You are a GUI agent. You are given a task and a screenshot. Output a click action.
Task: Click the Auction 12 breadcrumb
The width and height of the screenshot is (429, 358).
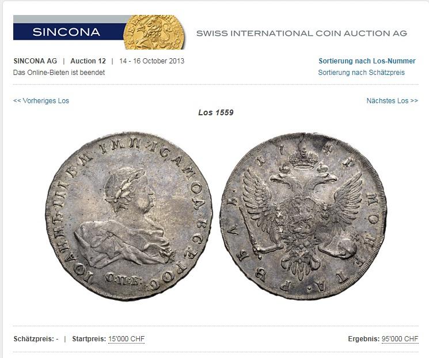coord(88,61)
